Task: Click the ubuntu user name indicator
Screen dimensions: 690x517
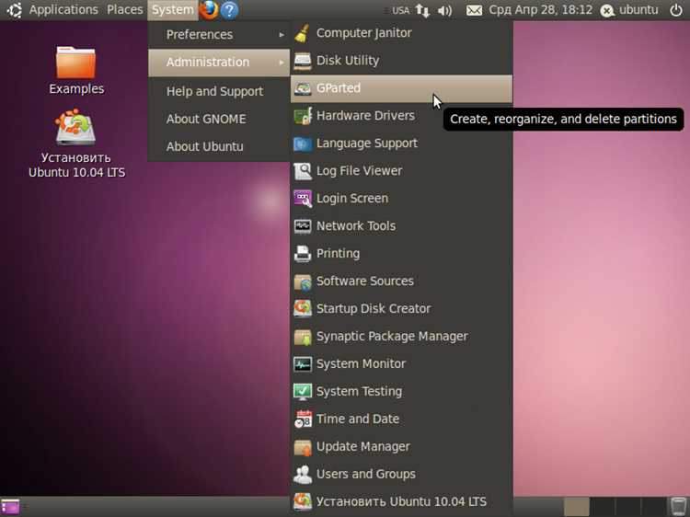Action: click(x=638, y=10)
